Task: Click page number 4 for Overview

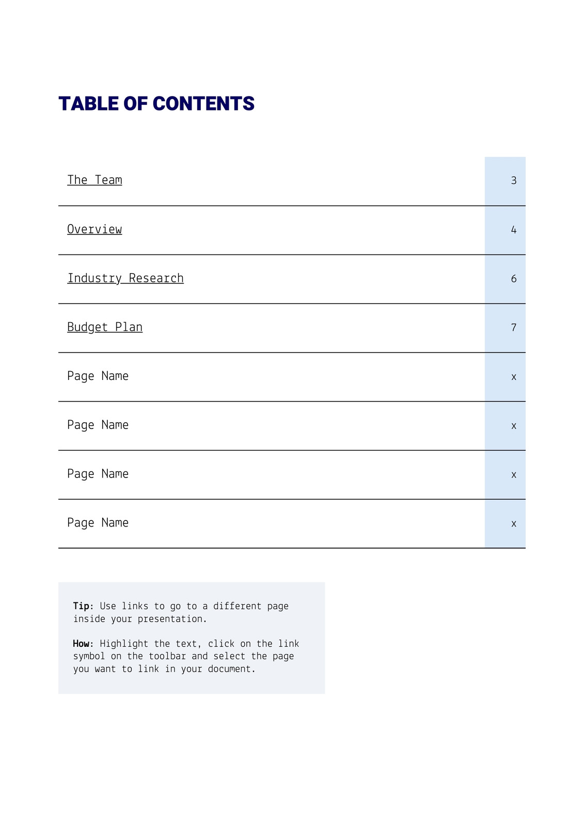Action: coord(514,230)
